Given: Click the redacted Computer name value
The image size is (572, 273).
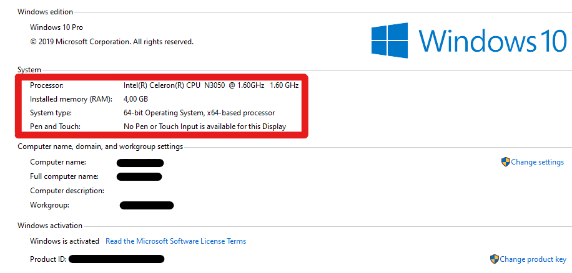Looking at the screenshot, I should coord(140,163).
